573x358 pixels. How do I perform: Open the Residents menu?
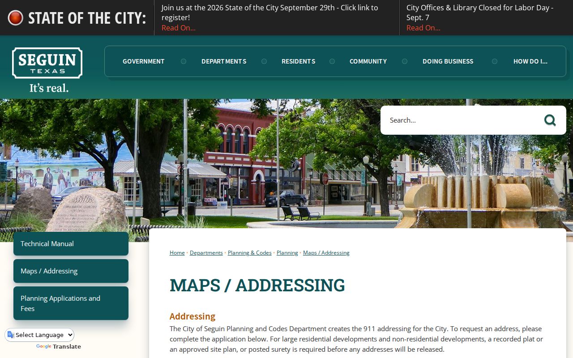pos(298,61)
